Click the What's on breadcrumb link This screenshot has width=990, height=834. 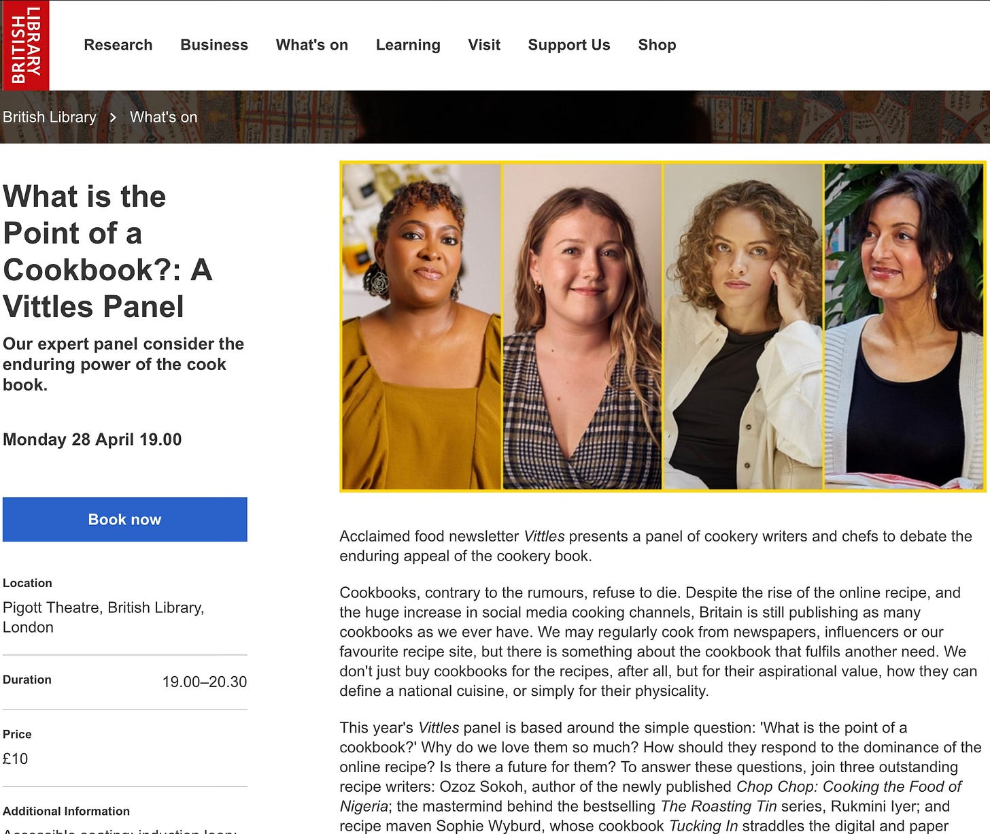164,117
